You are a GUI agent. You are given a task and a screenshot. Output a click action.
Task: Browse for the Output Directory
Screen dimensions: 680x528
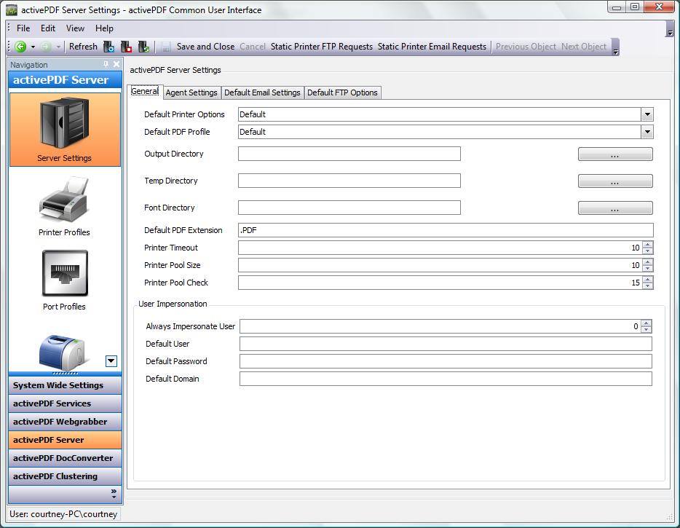click(x=615, y=154)
